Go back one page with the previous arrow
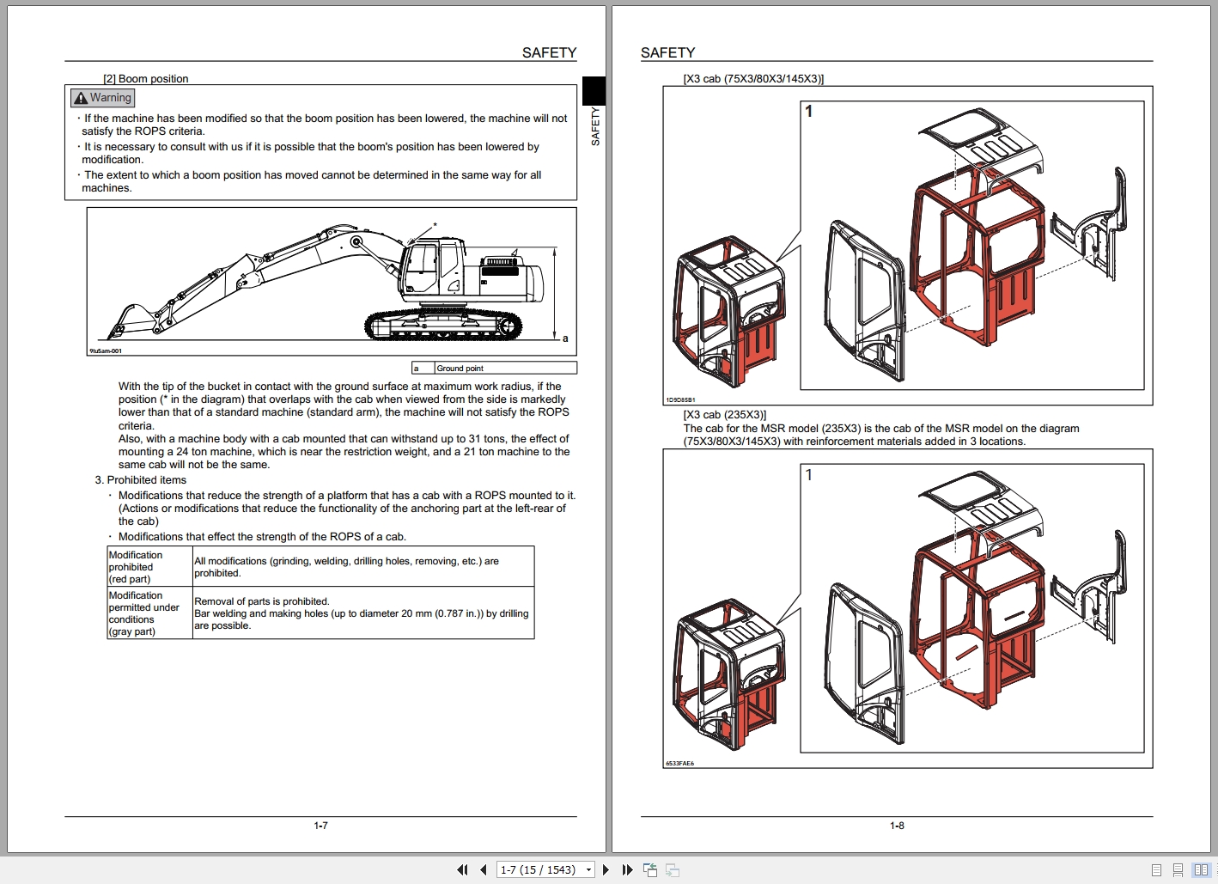This screenshot has height=884, width=1218. (483, 869)
